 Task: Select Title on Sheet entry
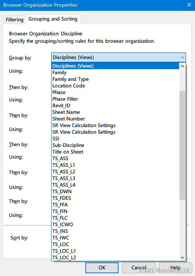(x=115, y=152)
